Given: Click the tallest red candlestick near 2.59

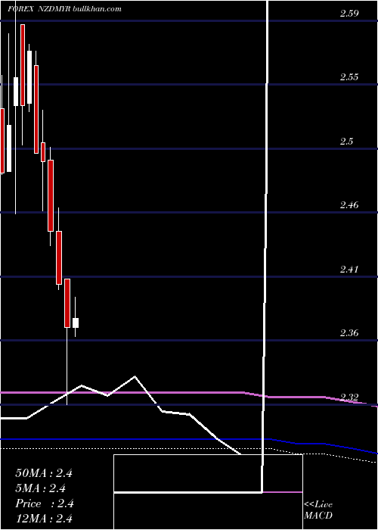Looking at the screenshot, I should coord(23,65).
